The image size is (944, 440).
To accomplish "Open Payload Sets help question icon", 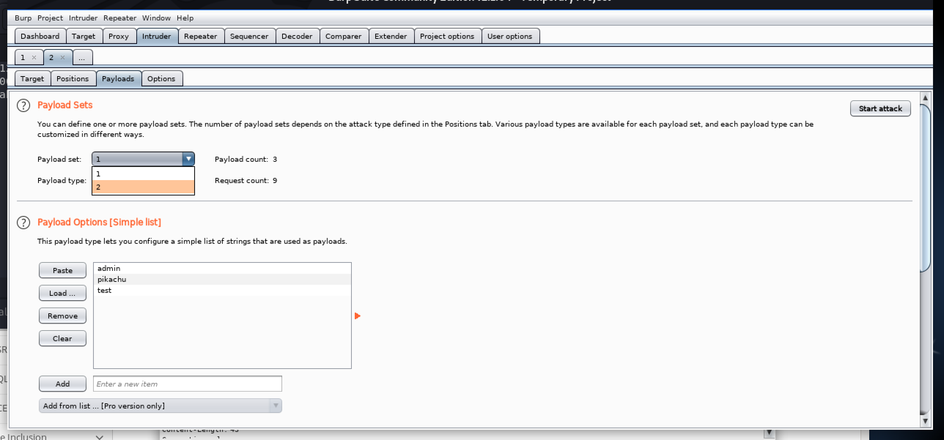I will [x=23, y=105].
